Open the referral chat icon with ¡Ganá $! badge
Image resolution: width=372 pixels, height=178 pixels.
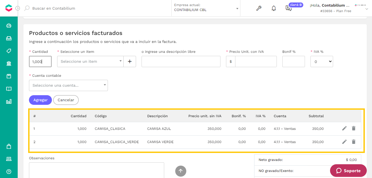pos(288,9)
